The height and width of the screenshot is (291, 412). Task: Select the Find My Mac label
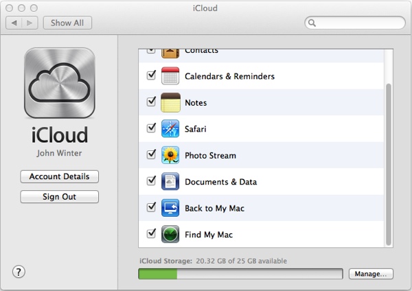[209, 235]
